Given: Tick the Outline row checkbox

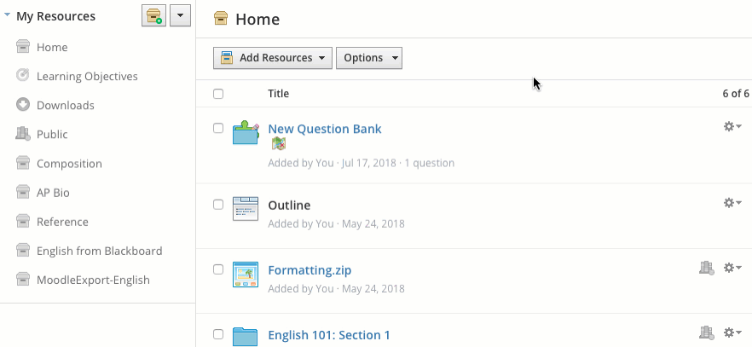Looking at the screenshot, I should [218, 205].
